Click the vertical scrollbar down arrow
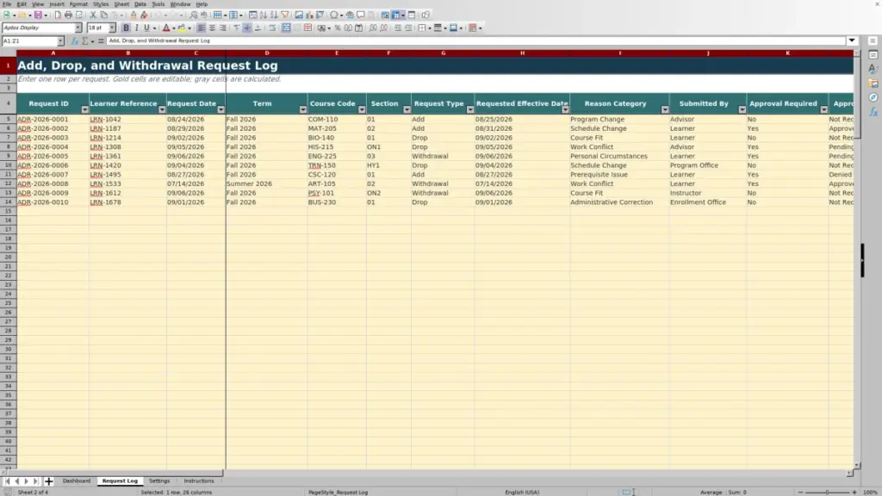 857,466
